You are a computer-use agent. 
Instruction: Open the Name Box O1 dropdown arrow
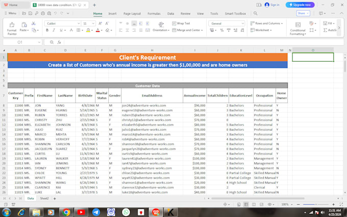point(39,42)
